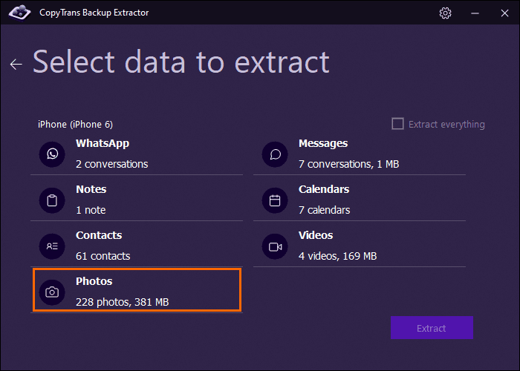
Task: Select the Videos camcorder icon
Action: tap(275, 246)
